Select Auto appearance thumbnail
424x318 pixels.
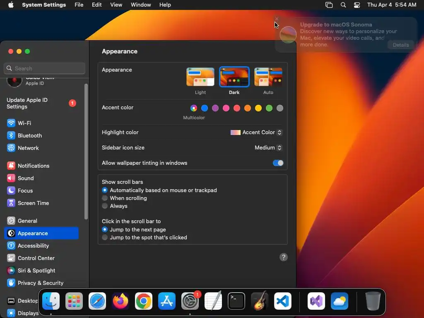tap(268, 77)
